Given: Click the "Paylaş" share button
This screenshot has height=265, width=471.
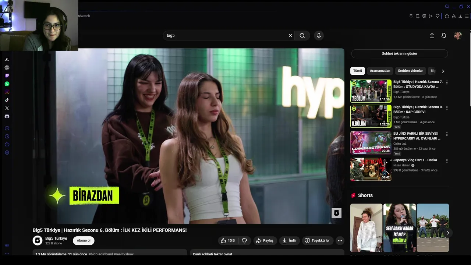Looking at the screenshot, I should tap(265, 241).
